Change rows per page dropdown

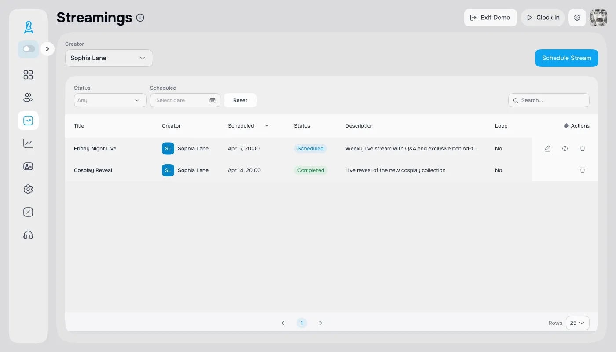577,323
